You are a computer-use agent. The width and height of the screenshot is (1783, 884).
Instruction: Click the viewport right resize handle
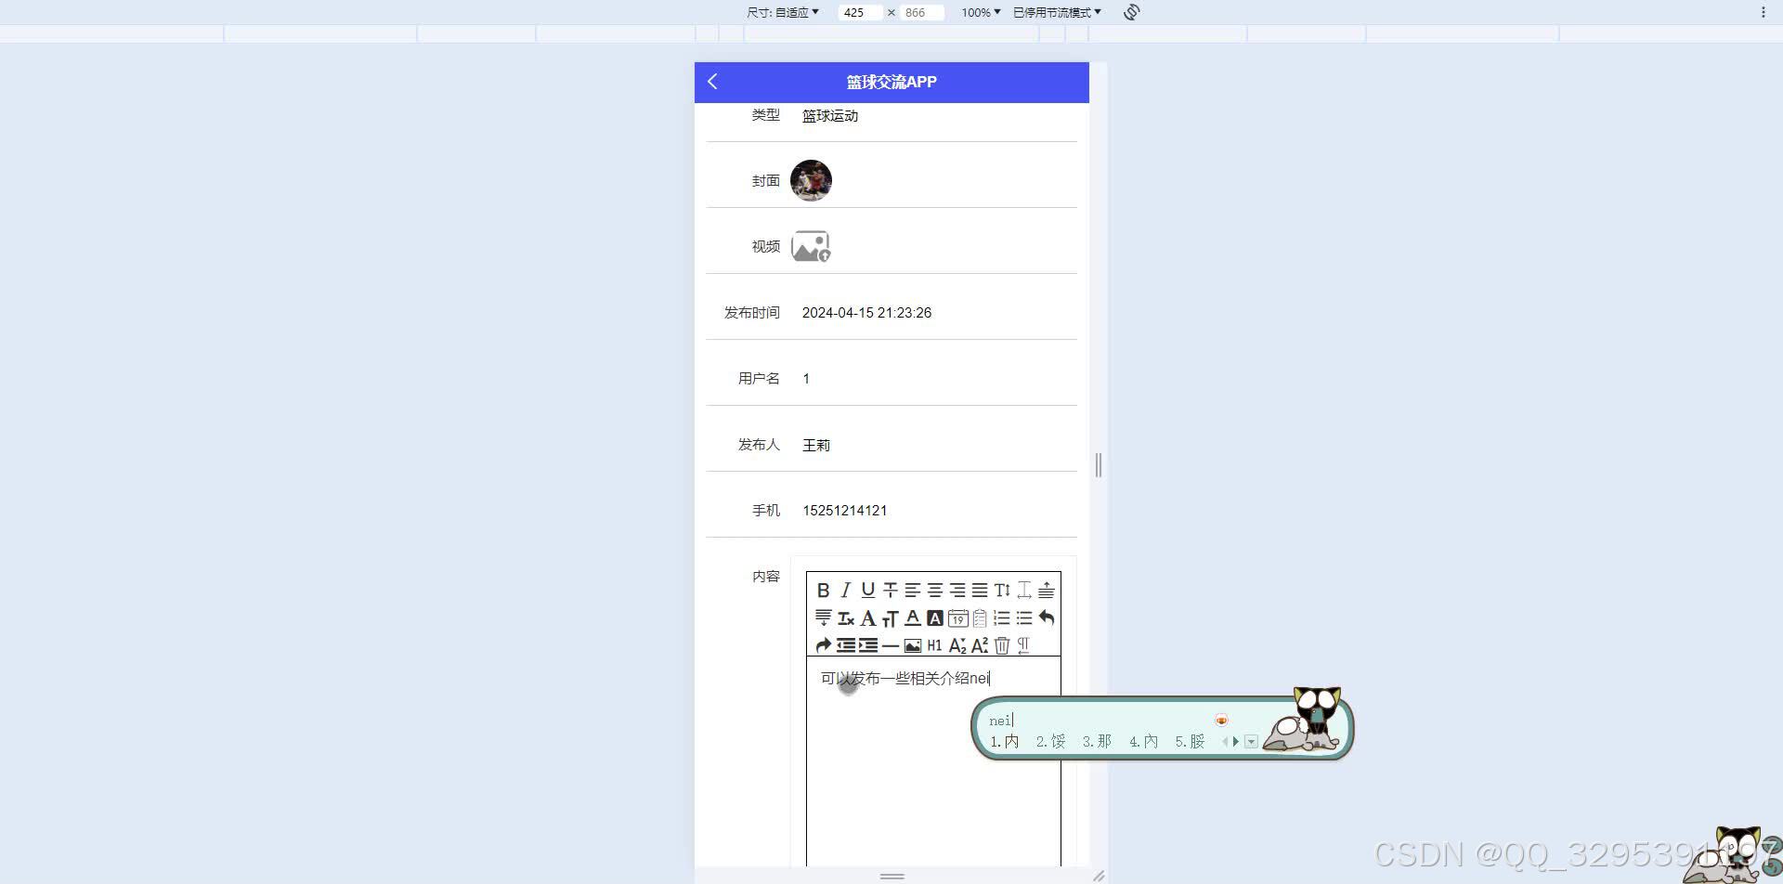click(x=1099, y=465)
